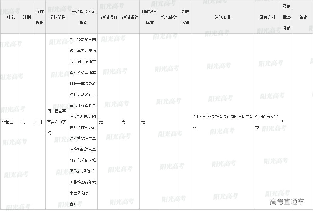Select the 毕业学校 column header
This screenshot has width=313, height=214.
pyautogui.click(x=57, y=17)
